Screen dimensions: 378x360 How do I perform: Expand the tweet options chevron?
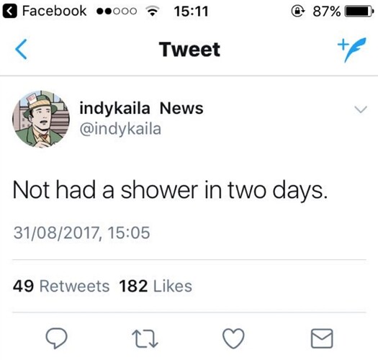pyautogui.click(x=361, y=109)
